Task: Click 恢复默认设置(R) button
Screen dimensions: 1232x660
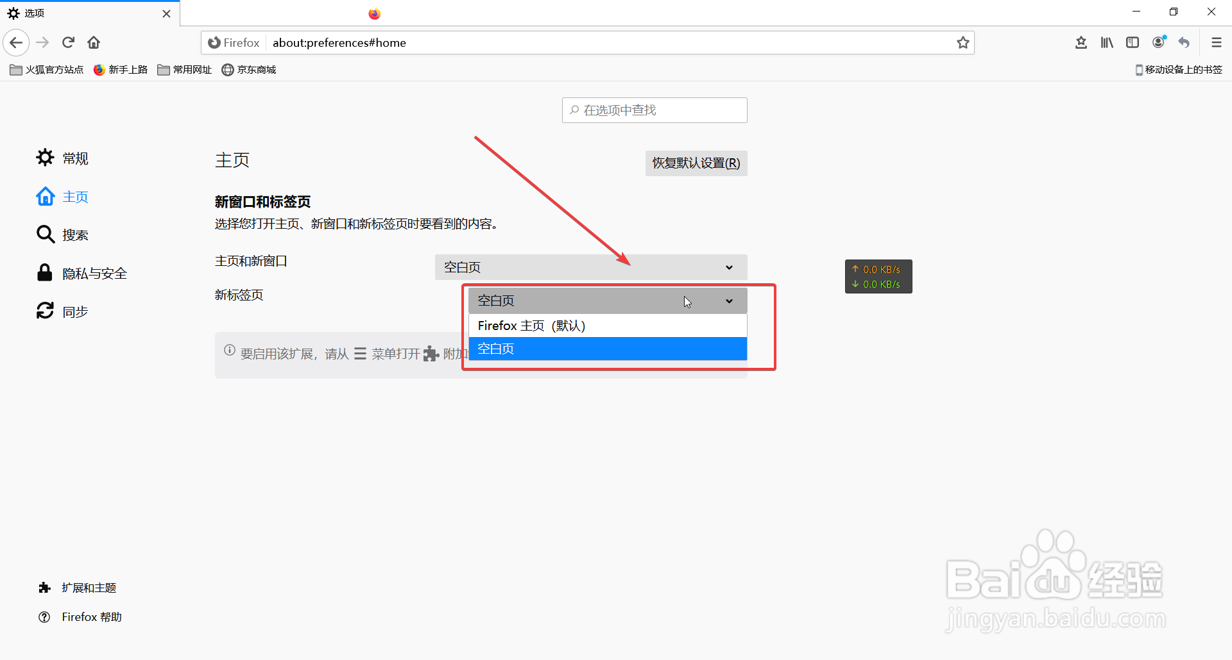Action: click(x=696, y=163)
